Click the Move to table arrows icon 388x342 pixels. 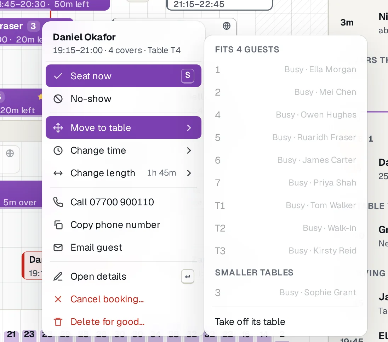click(x=58, y=128)
